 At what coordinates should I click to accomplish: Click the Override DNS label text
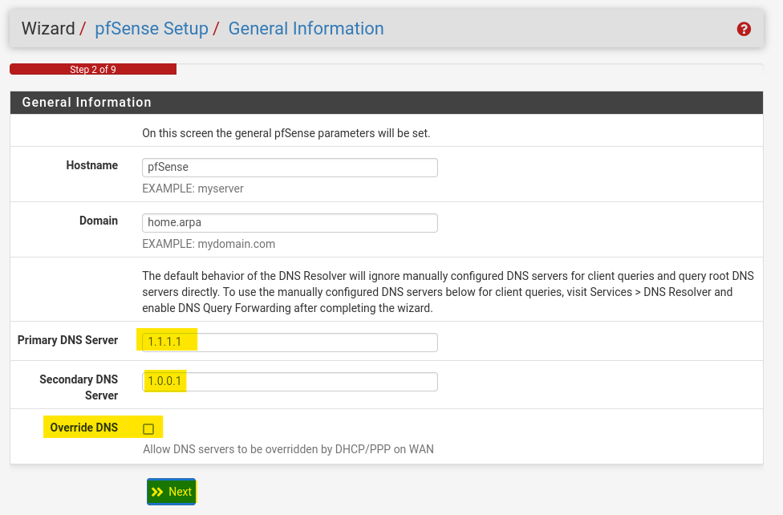(x=84, y=428)
